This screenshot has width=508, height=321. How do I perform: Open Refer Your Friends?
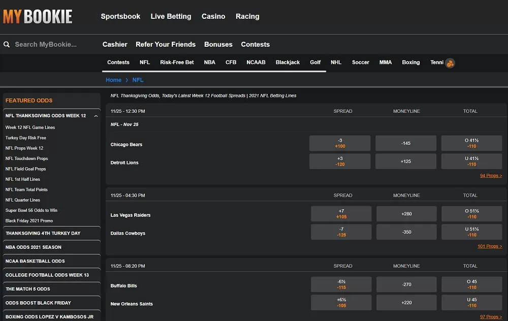(166, 44)
